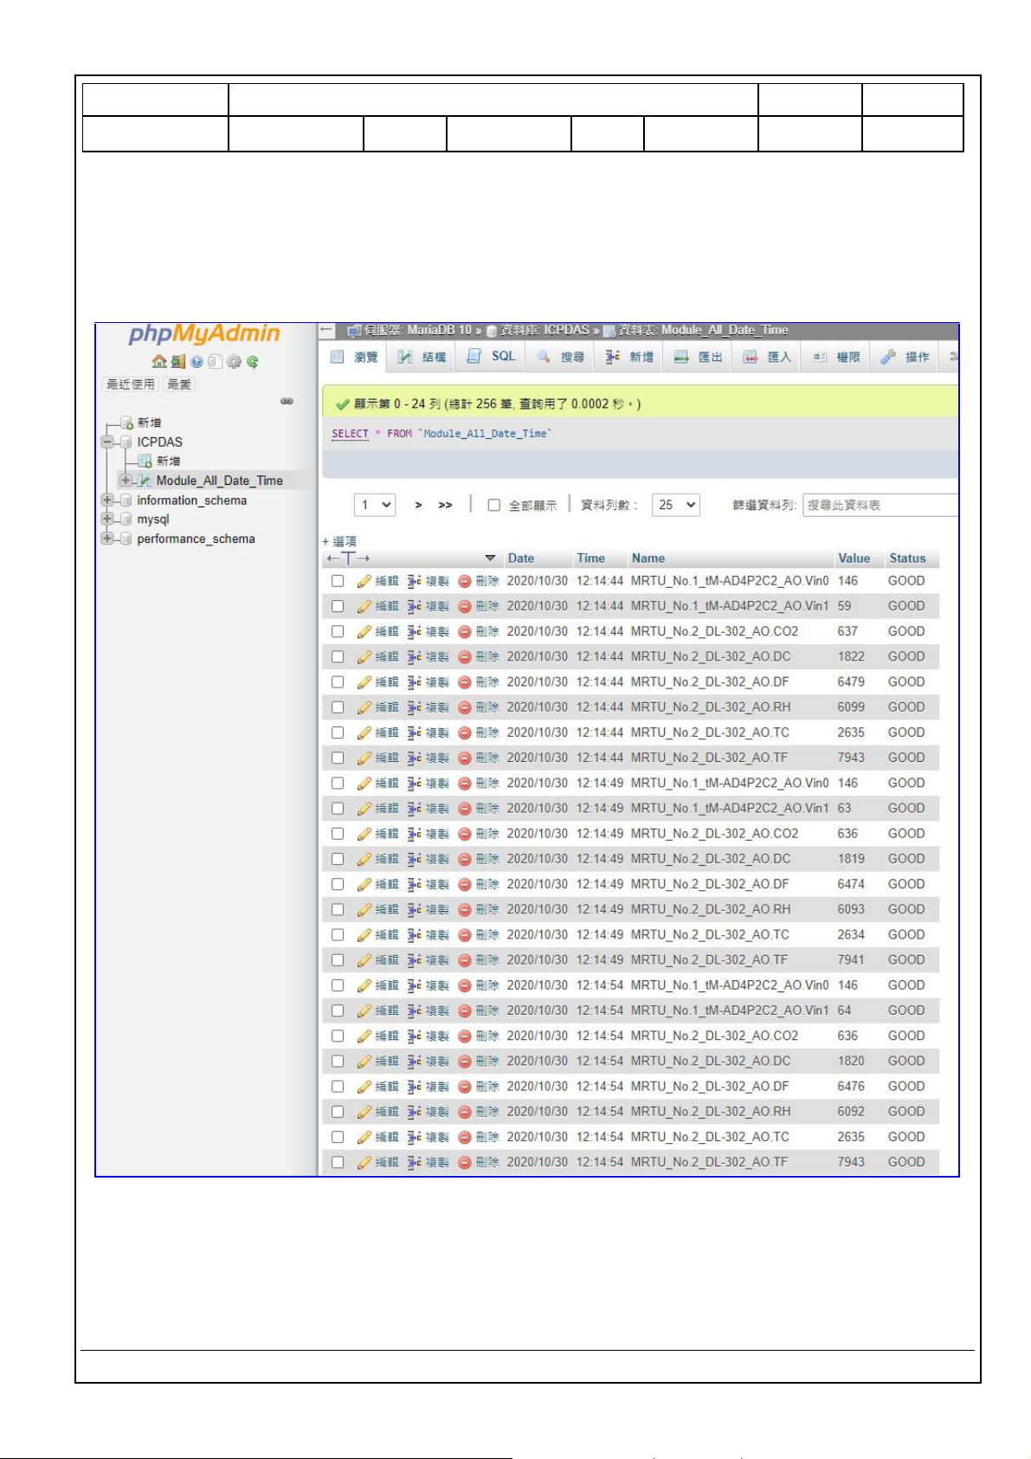This screenshot has height=1459, width=1031.
Task: Expand the 選項 options section
Action: point(339,541)
